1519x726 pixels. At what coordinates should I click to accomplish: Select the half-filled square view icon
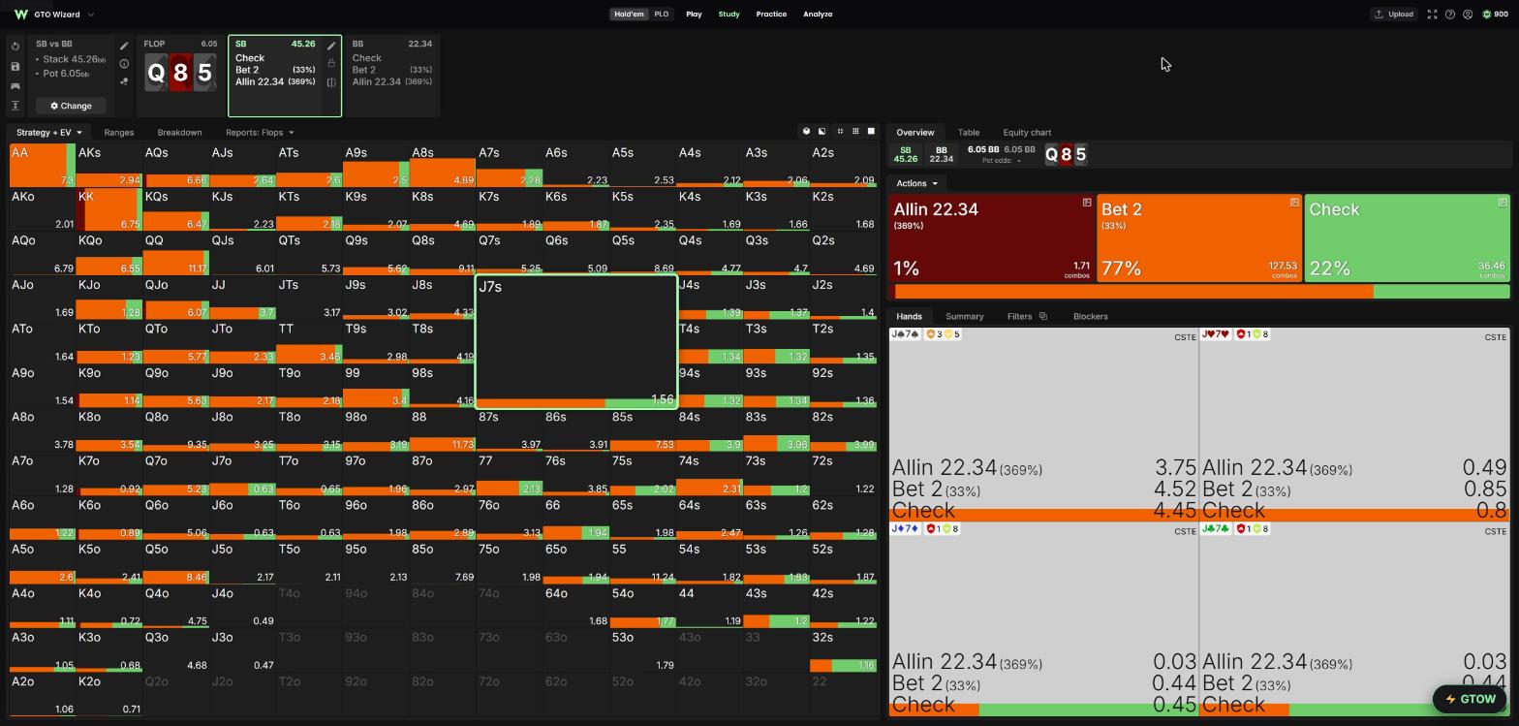(x=822, y=132)
